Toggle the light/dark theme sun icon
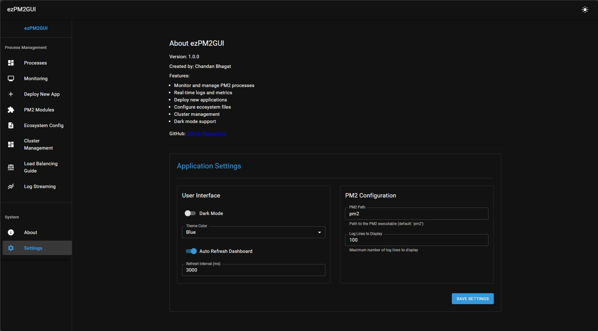 [585, 10]
